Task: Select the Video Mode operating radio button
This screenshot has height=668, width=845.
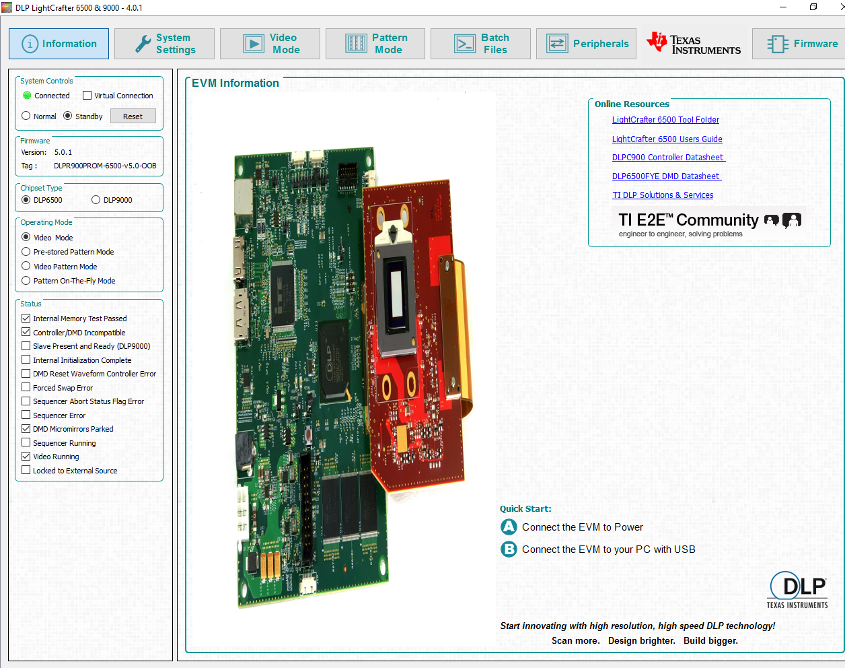Action: coord(26,237)
